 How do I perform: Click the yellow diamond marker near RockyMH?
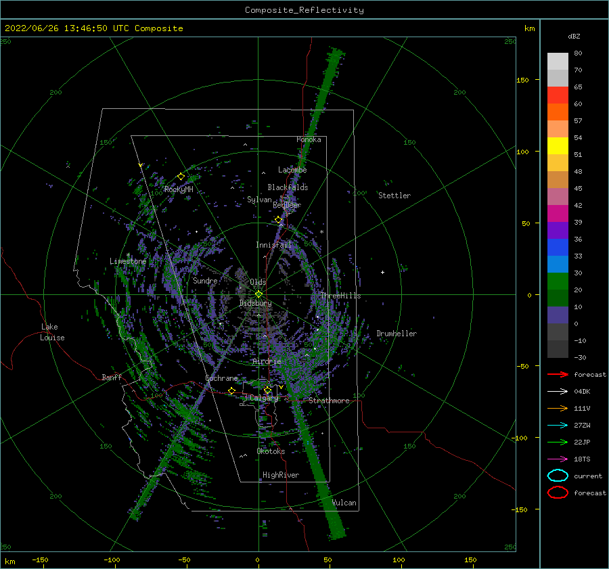181,177
